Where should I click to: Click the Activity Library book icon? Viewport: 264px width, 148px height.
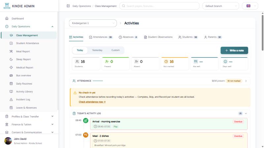click(11, 91)
